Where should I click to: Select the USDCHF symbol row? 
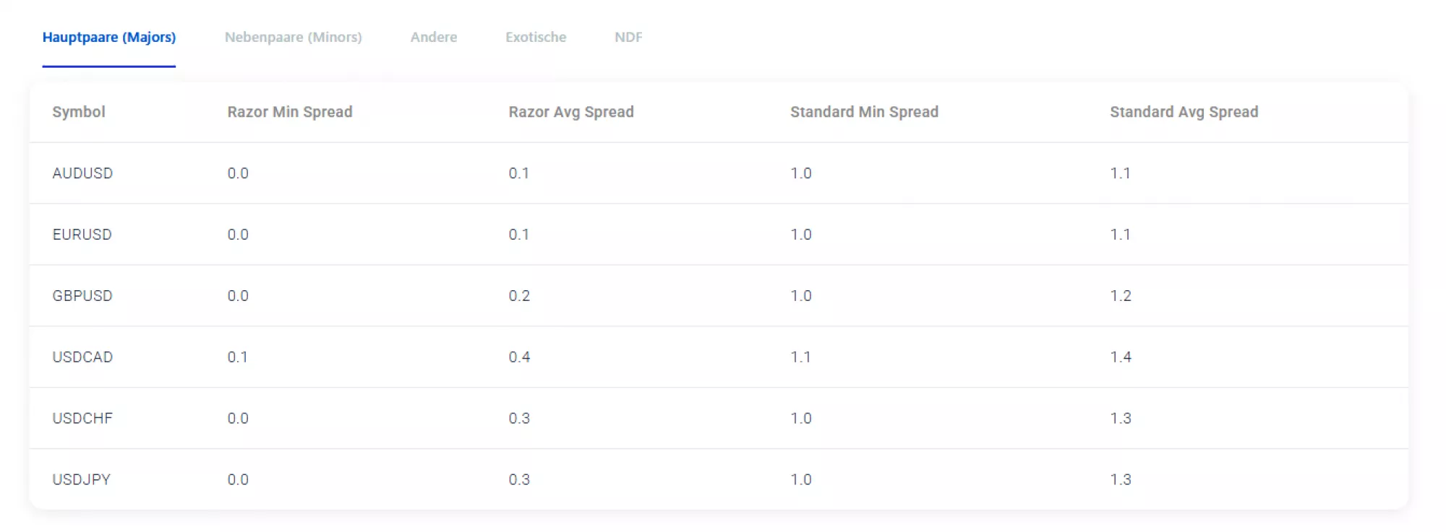(x=82, y=419)
